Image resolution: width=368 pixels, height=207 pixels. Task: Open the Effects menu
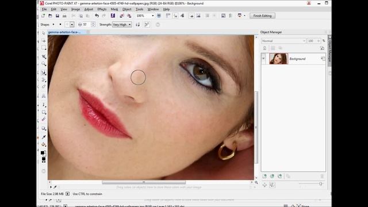pos(102,9)
